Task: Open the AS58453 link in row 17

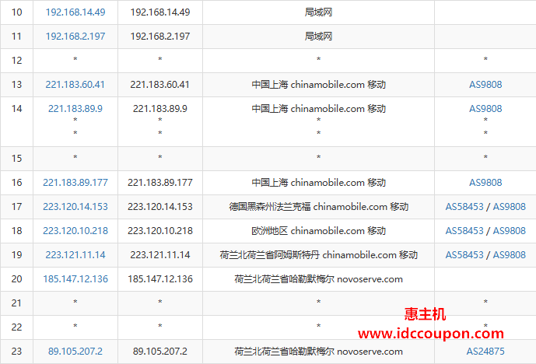Action: (464, 206)
